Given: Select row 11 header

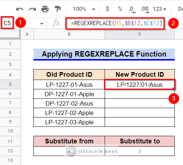Looking at the screenshot, I should coord(10,141).
